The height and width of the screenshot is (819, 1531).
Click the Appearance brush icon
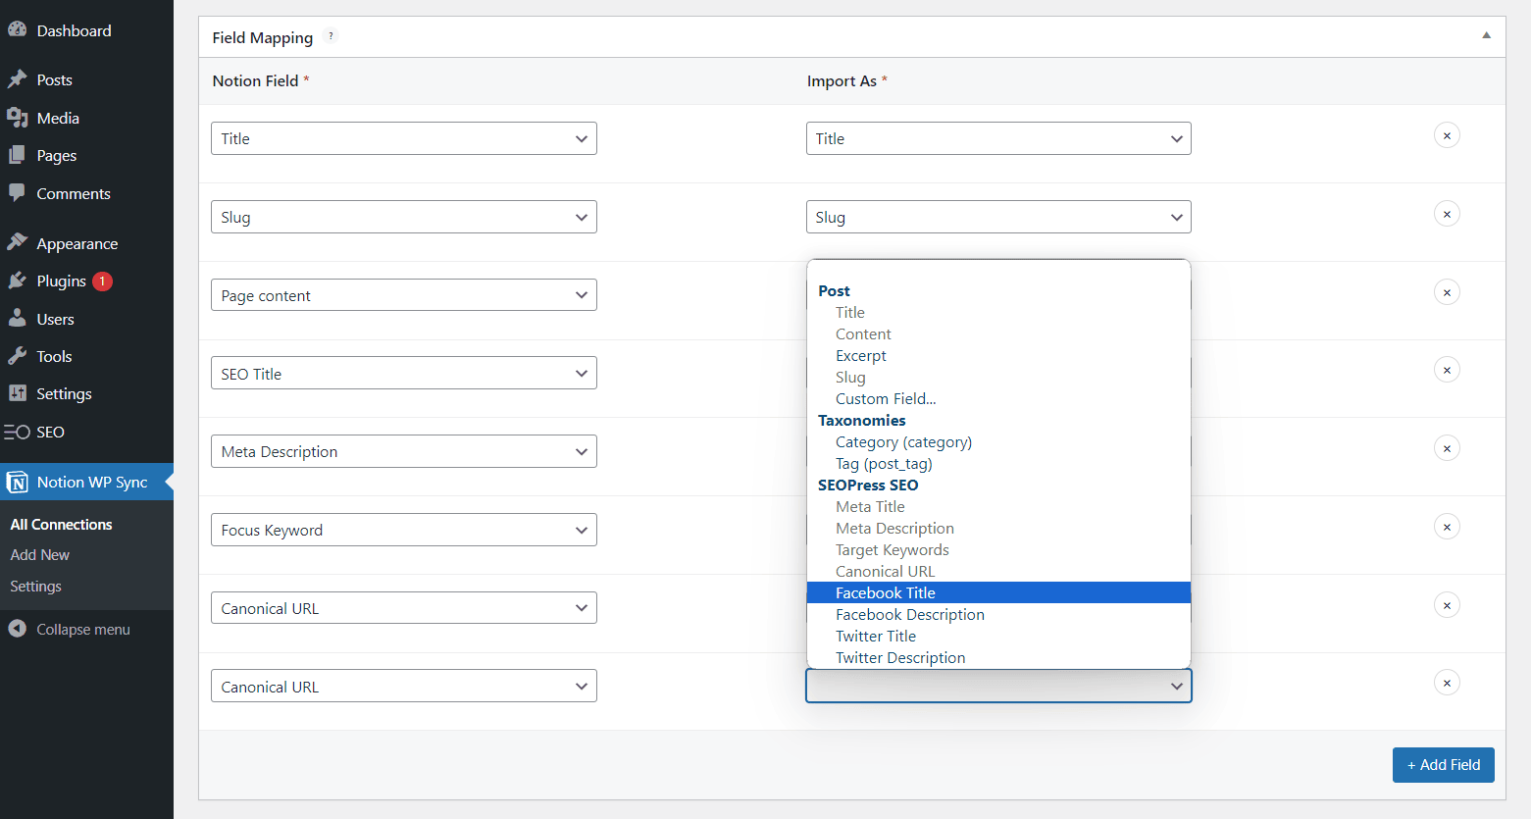pyautogui.click(x=17, y=243)
